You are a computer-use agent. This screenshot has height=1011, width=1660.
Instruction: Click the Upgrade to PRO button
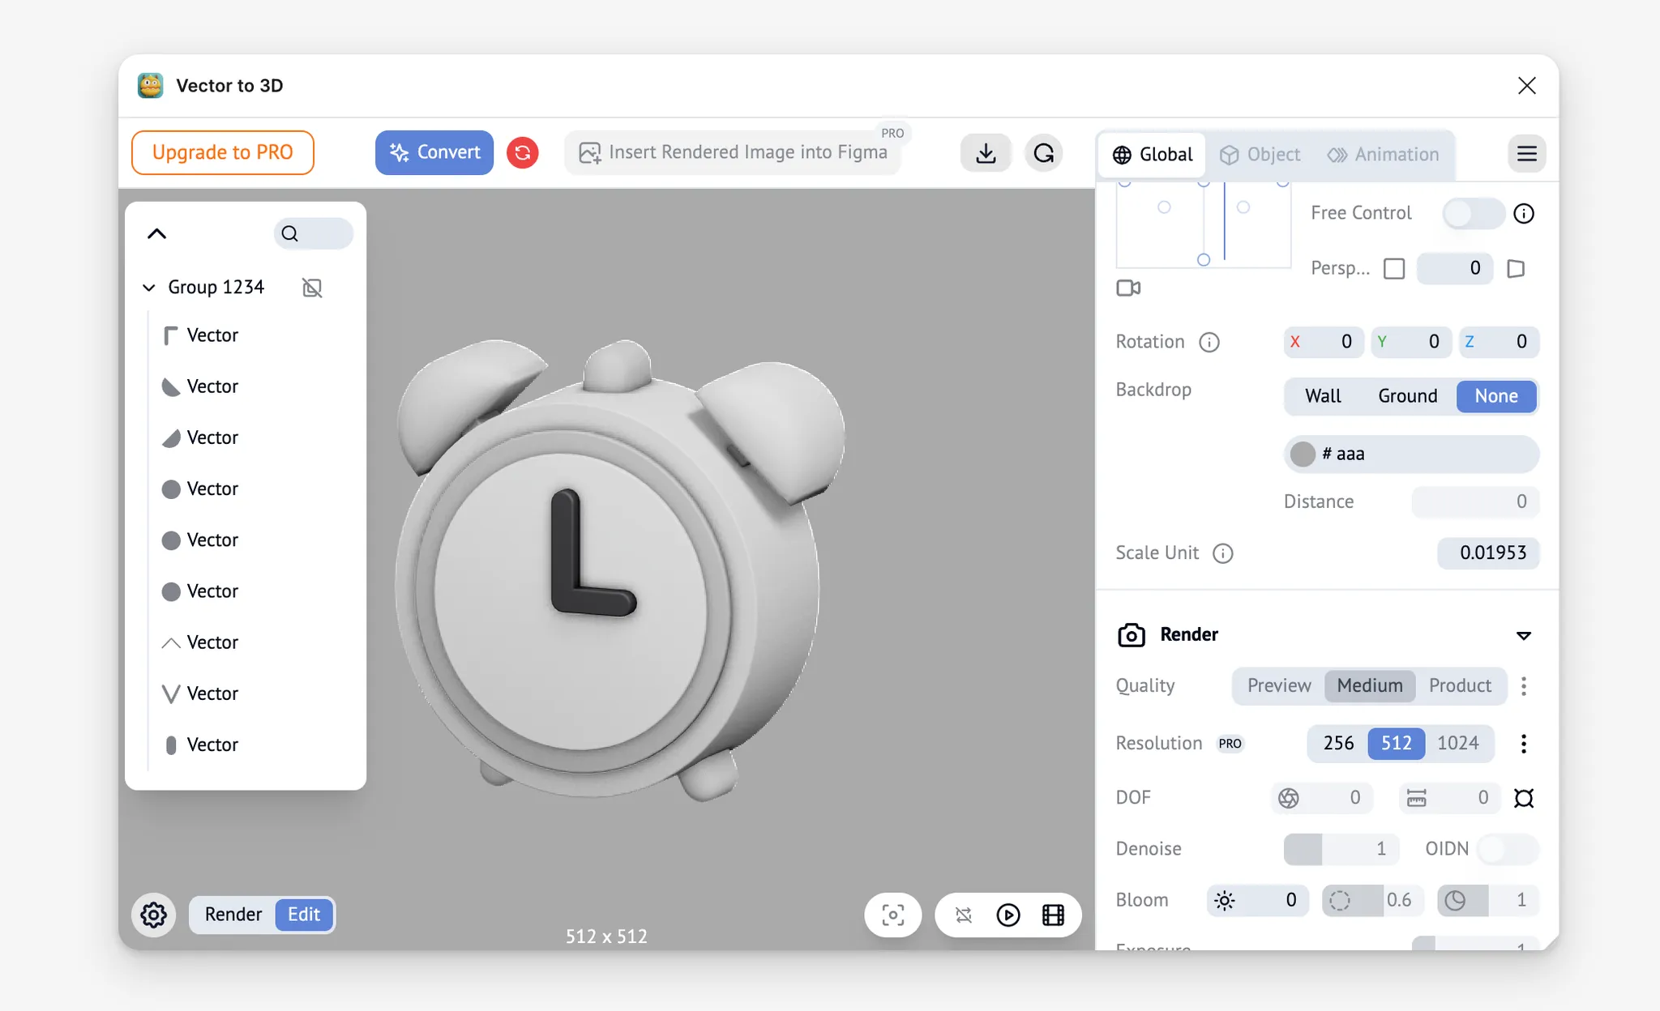click(x=222, y=152)
